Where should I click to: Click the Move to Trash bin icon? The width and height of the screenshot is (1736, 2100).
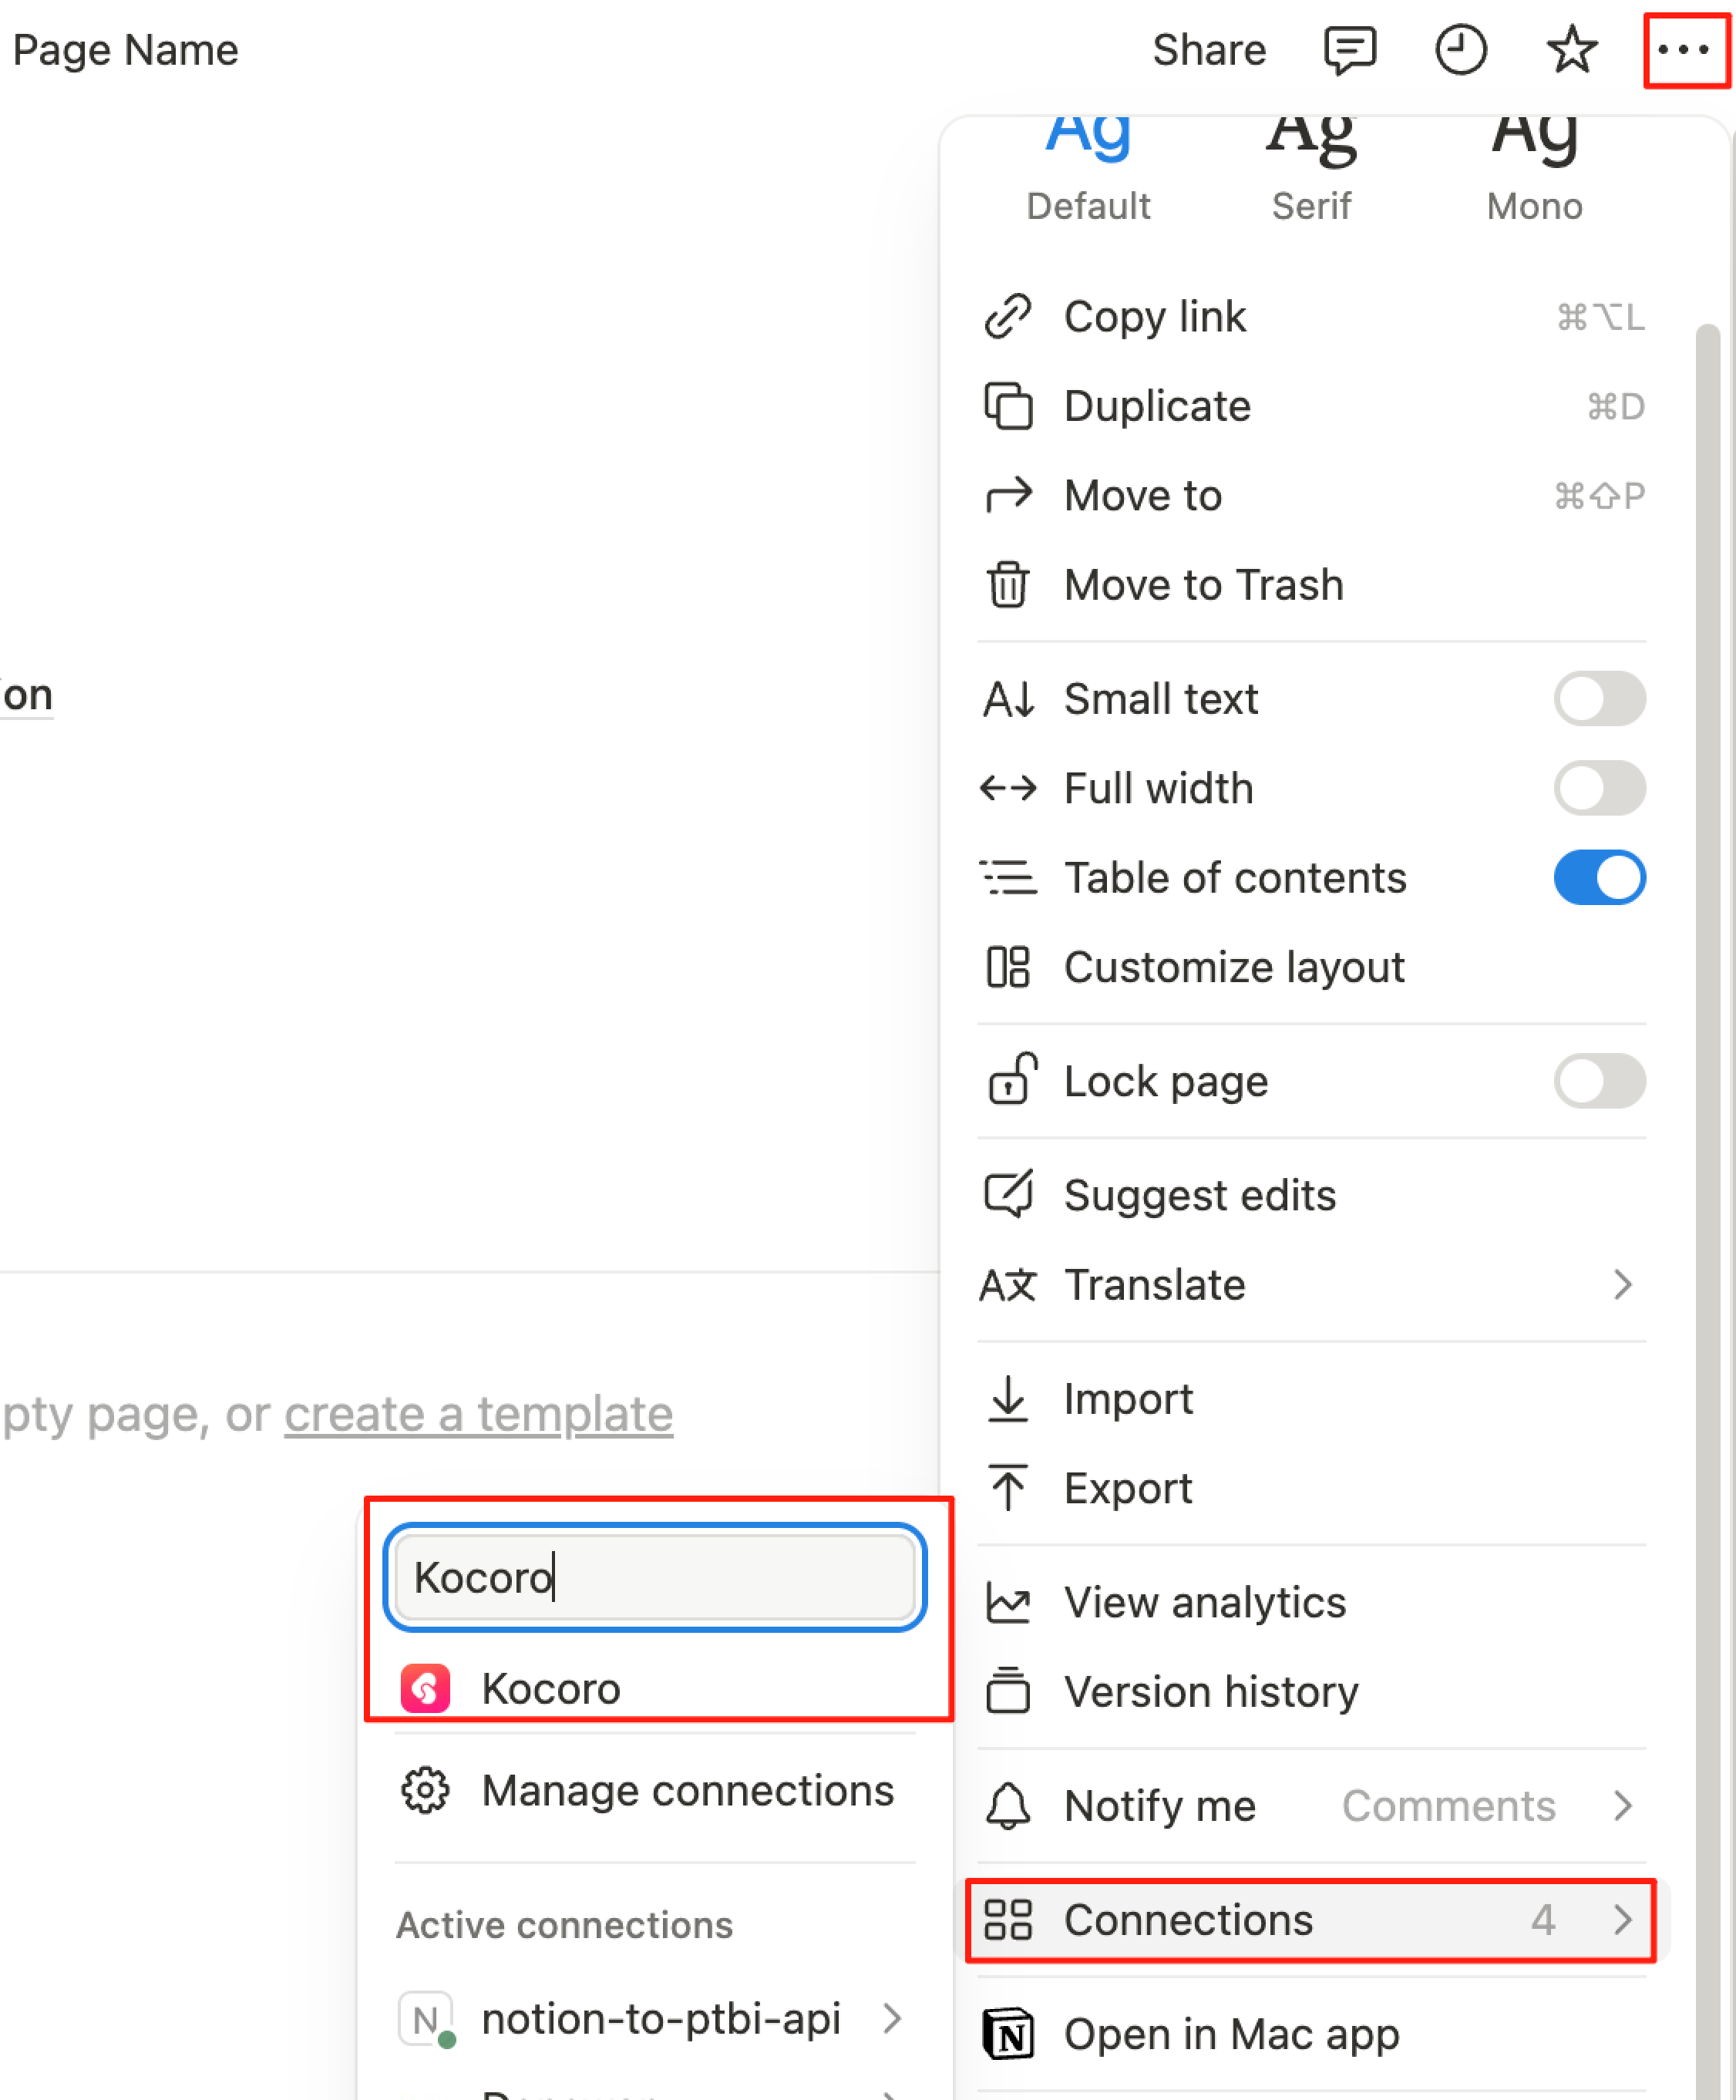1008,585
